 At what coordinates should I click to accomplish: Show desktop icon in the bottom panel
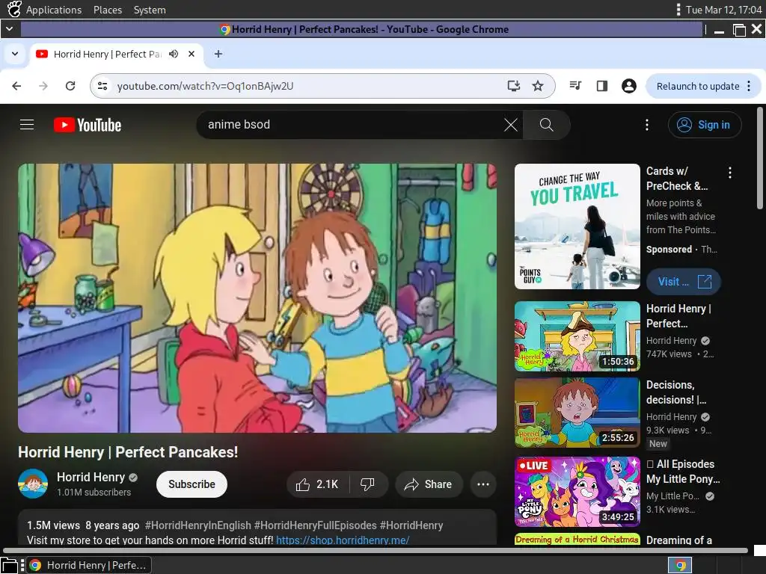click(x=9, y=566)
